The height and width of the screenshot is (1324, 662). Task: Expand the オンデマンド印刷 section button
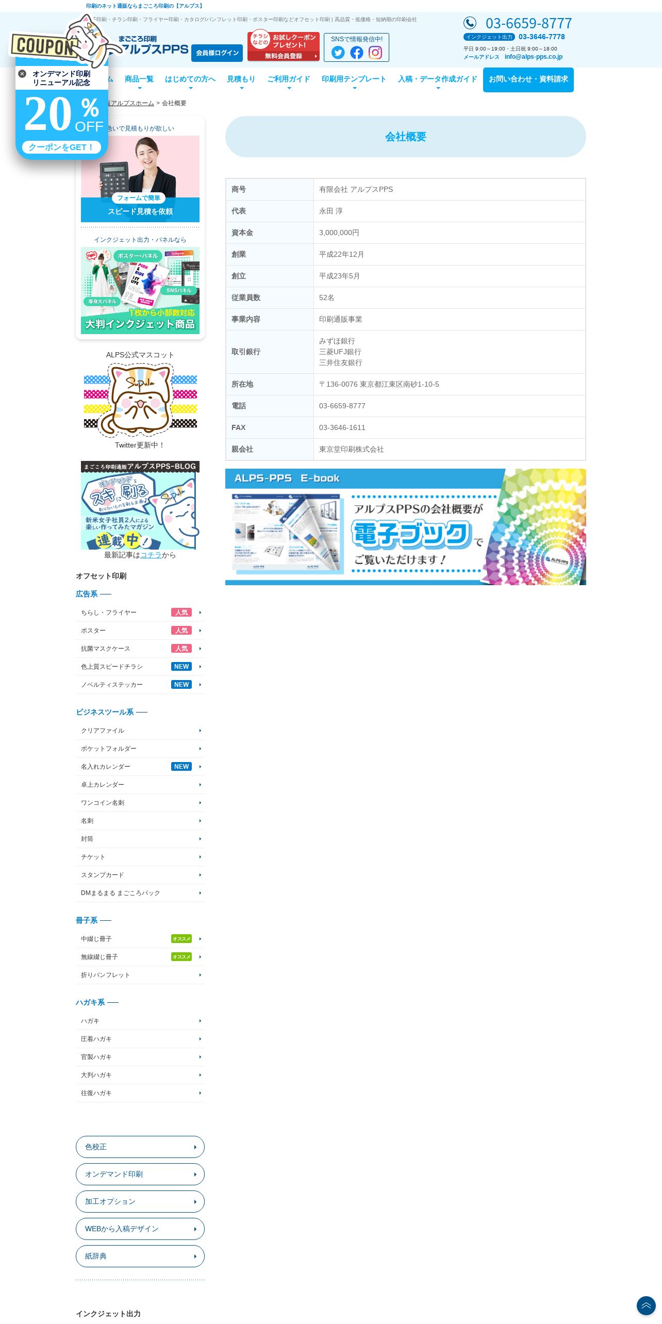coord(140,1174)
